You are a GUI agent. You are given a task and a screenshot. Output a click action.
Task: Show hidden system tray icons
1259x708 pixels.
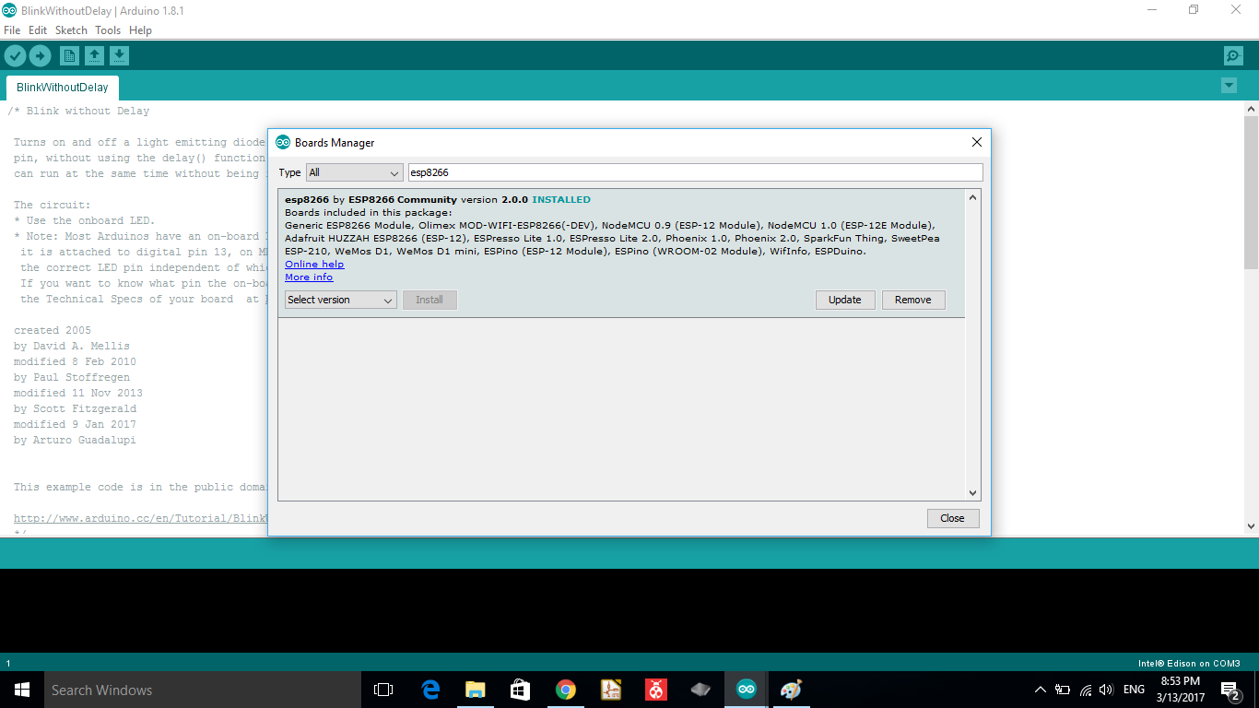coord(1041,690)
